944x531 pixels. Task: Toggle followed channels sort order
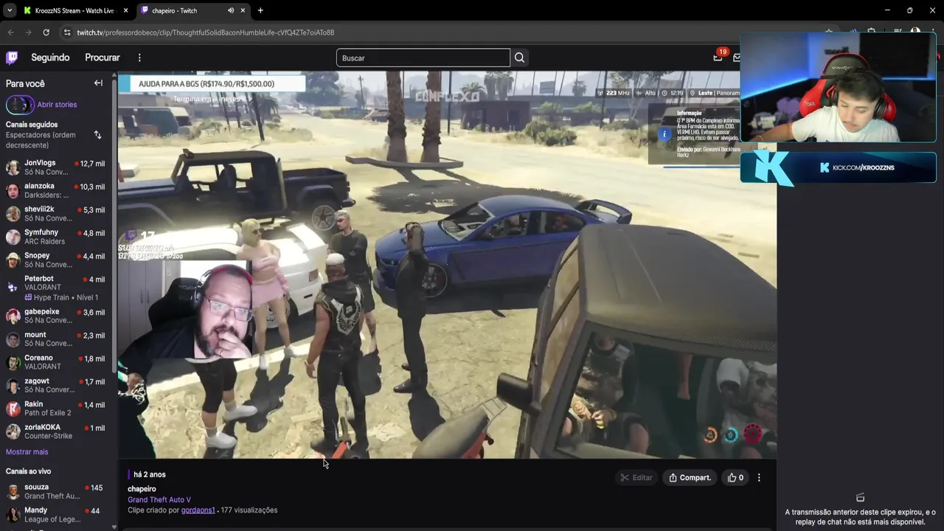pyautogui.click(x=97, y=135)
